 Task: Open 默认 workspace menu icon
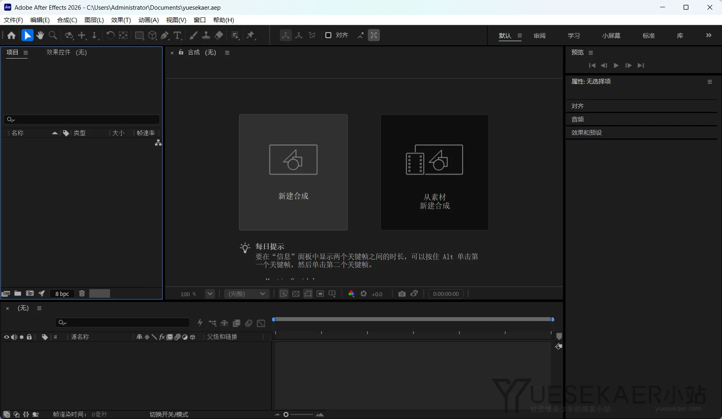point(520,36)
